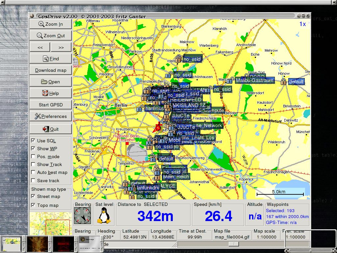Switch to fourth workspace thumbnail in pager
Viewport: 337px width, 253px height.
(x=90, y=244)
